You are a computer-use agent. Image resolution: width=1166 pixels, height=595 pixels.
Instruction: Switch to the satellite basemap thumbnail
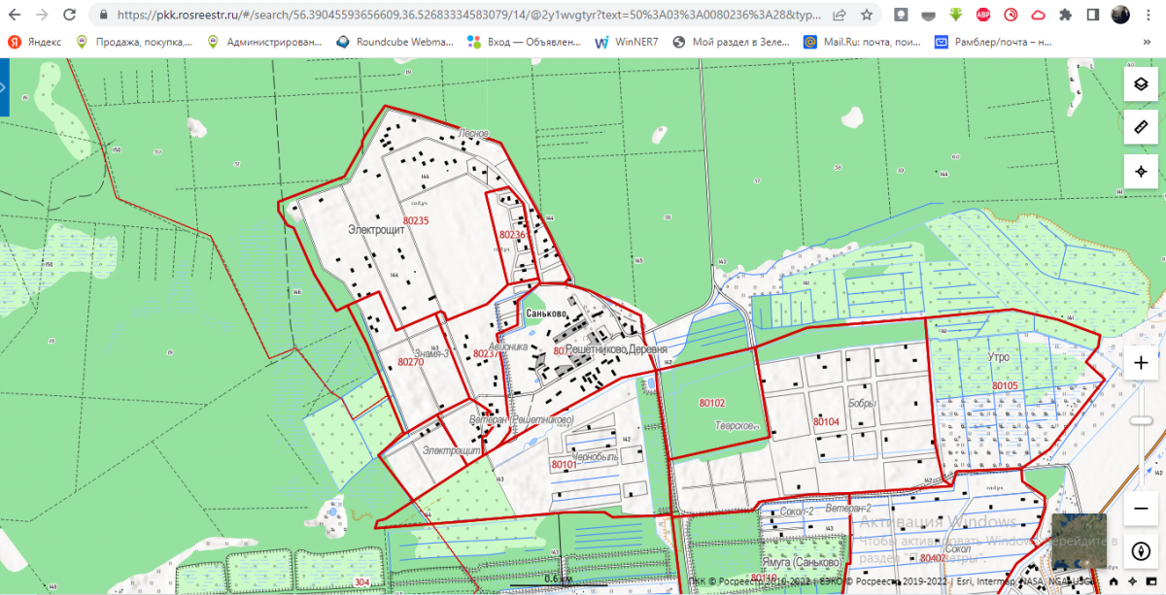(x=1080, y=540)
